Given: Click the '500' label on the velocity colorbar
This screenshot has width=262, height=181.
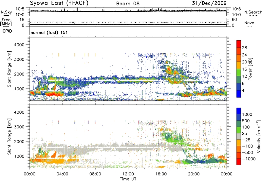Looking at the screenshot, I should click(246, 121).
